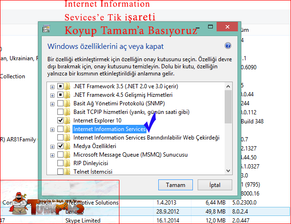Click folder icon beside Medya Özellikleri
291x224 pixels.
pos(67,146)
